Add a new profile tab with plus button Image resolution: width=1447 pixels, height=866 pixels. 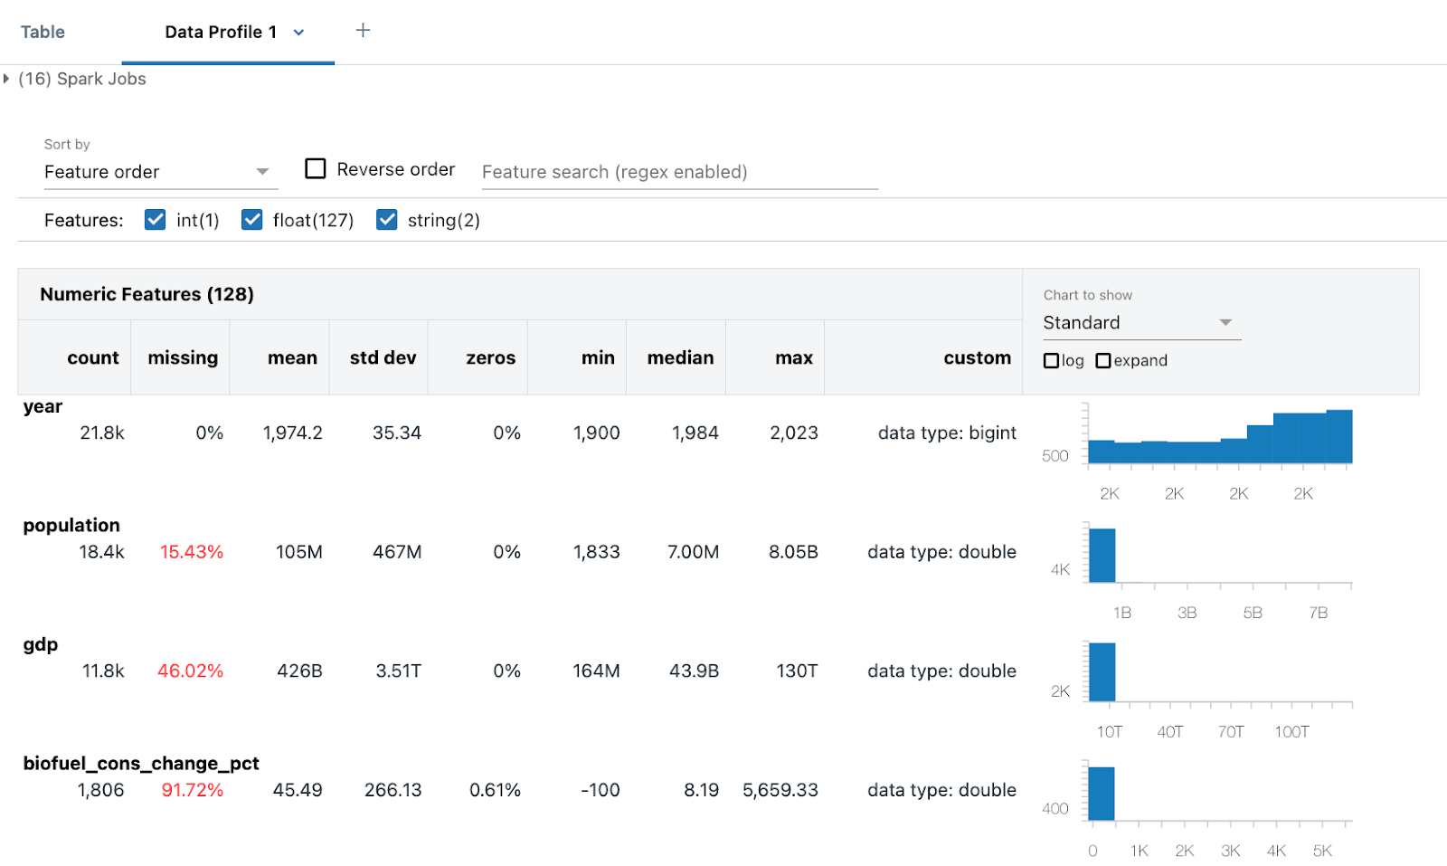point(363,30)
